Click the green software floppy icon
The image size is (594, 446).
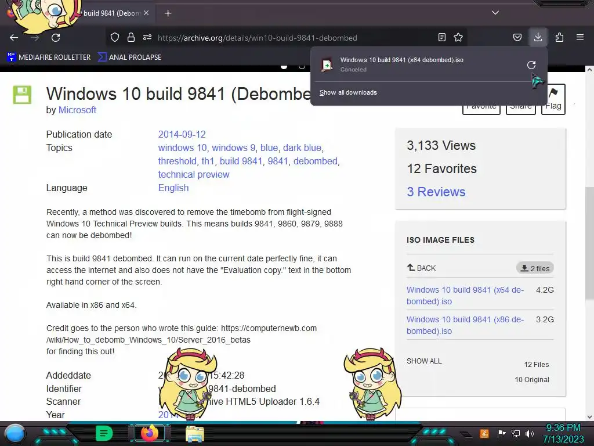22,95
